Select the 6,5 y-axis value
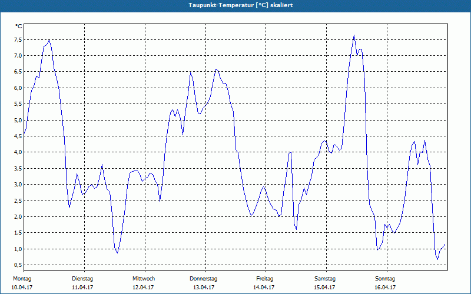 tap(18, 71)
